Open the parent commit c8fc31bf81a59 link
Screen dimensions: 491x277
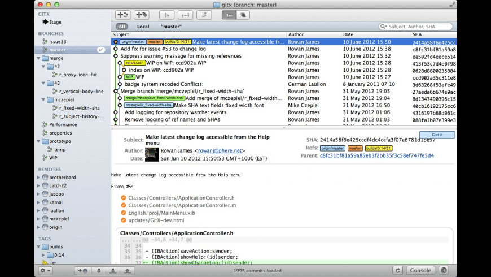[376, 155]
